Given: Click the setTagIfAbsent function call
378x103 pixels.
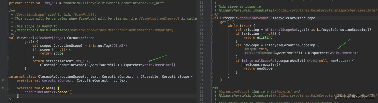Looking at the screenshot, I should [x=60, y=61].
